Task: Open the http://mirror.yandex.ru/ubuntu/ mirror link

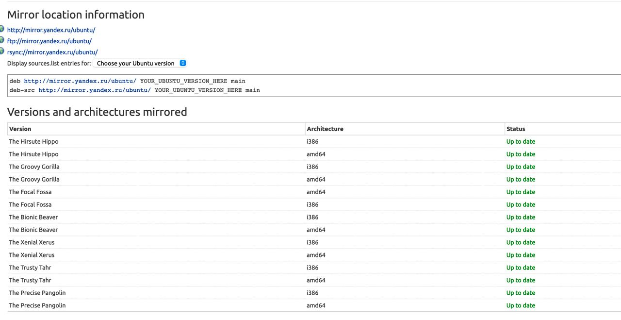Action: (51, 30)
